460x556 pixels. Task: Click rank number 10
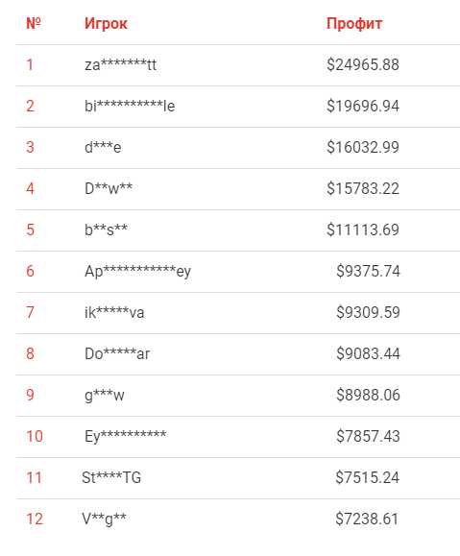pyautogui.click(x=35, y=437)
